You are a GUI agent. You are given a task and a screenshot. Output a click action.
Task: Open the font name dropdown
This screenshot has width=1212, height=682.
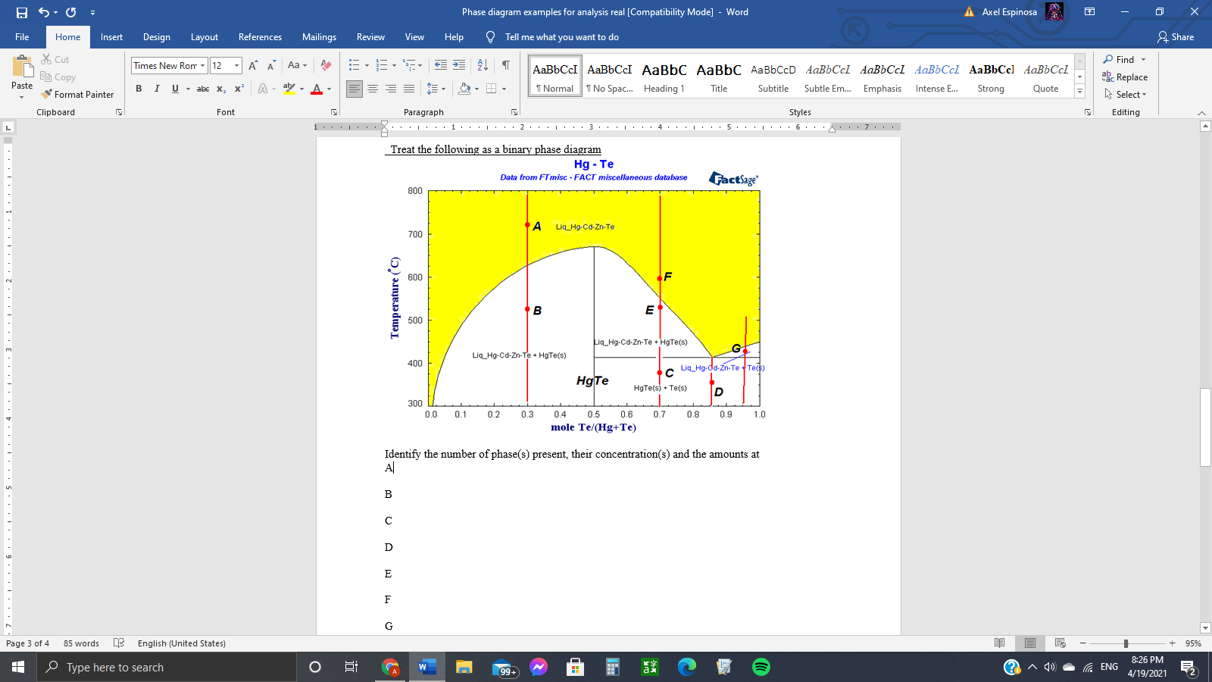[x=202, y=66]
